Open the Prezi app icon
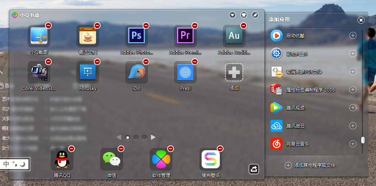376x186 pixels. [185, 72]
